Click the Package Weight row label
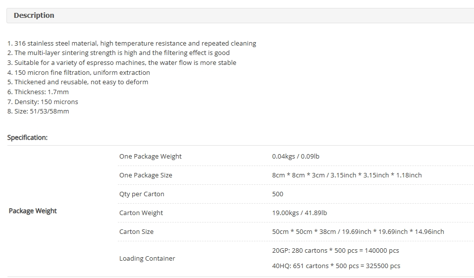The height and width of the screenshot is (278, 474). point(33,211)
